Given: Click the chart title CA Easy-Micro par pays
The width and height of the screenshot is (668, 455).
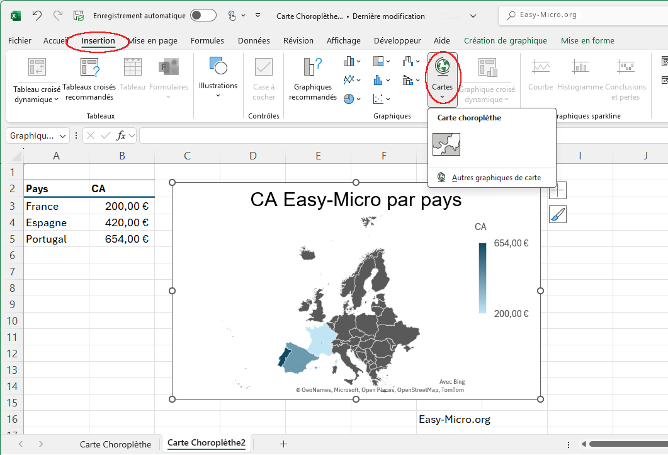Looking at the screenshot, I should pos(356,200).
